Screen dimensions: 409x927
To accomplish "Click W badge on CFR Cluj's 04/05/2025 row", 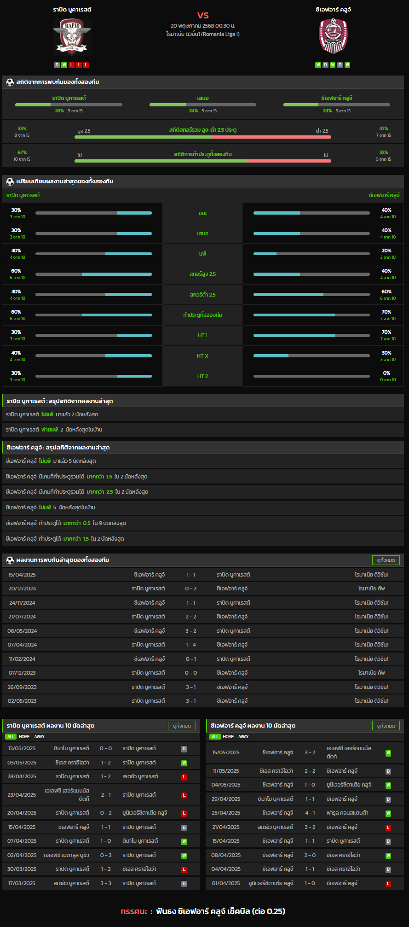I will coord(388,785).
